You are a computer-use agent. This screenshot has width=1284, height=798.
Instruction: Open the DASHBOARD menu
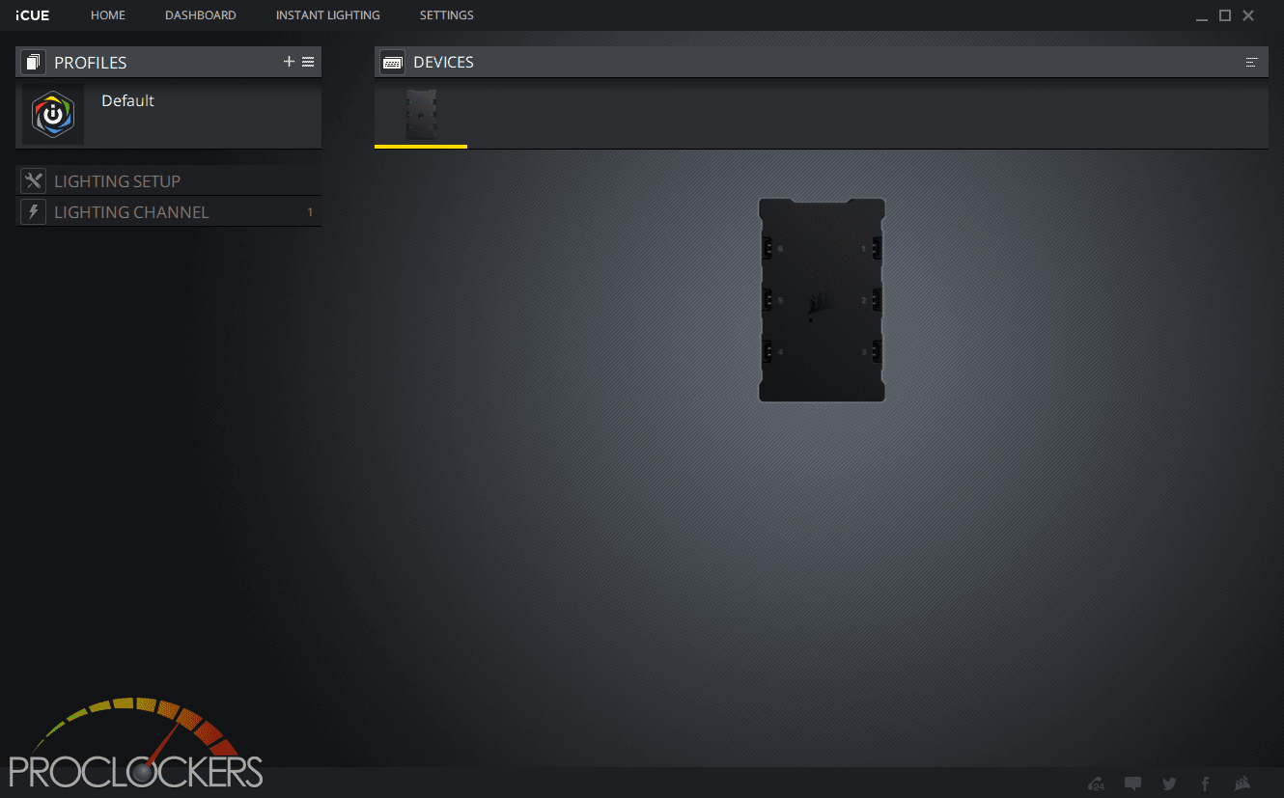coord(201,15)
